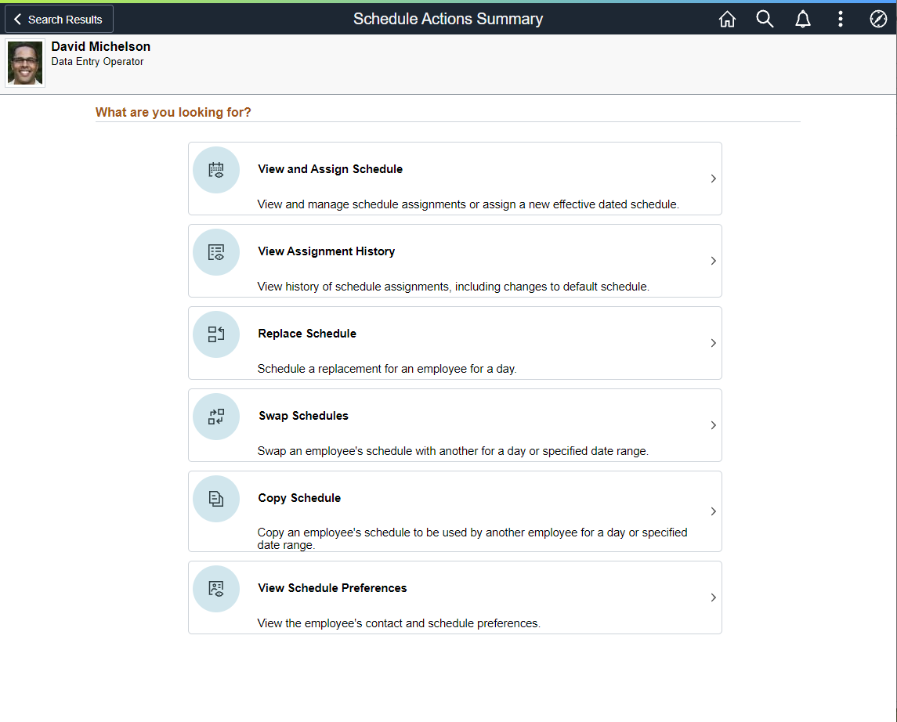This screenshot has width=897, height=722.
Task: Go back using the Search Results button
Action: [x=60, y=20]
